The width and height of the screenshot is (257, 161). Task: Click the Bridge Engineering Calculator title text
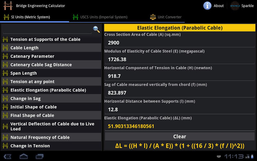[40, 6]
